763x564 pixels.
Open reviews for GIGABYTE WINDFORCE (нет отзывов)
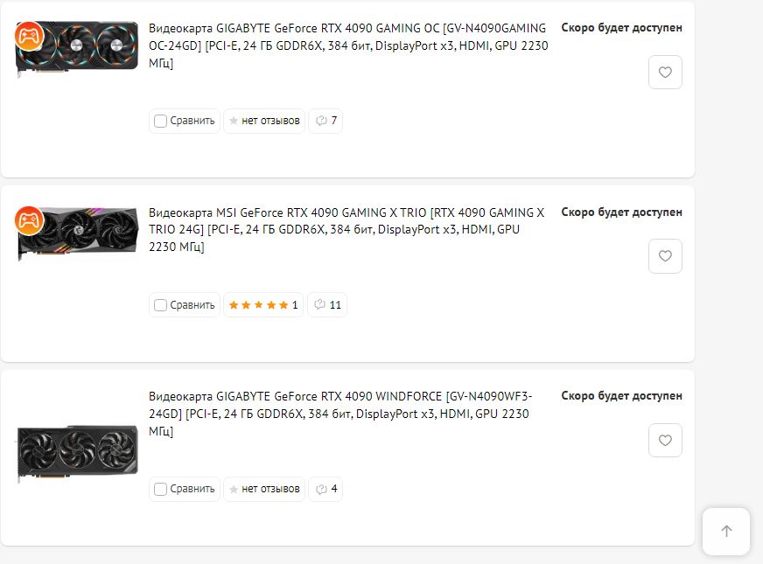coord(264,489)
